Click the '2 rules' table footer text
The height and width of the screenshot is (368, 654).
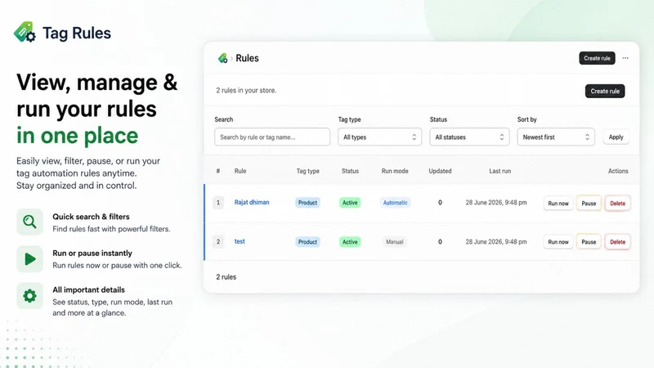pyautogui.click(x=226, y=277)
